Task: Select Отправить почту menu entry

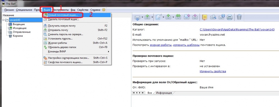Action: pyautogui.click(x=77, y=30)
